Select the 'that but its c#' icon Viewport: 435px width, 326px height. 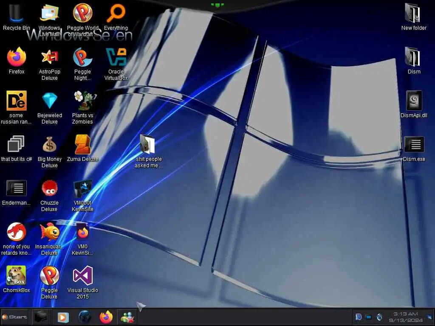point(16,144)
